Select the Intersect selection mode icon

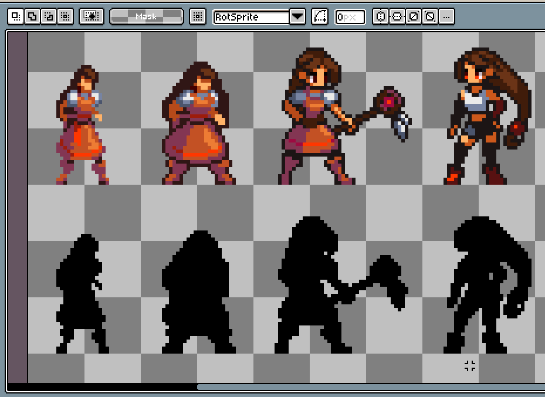(x=65, y=16)
